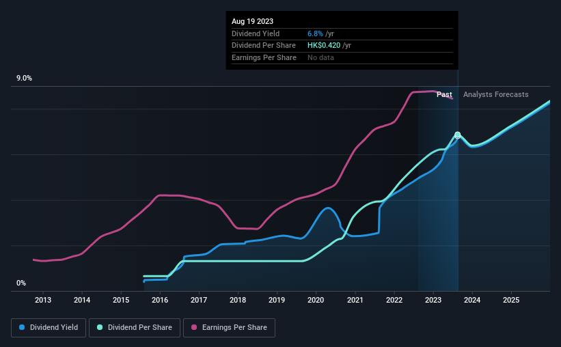Image resolution: width=561 pixels, height=347 pixels.
Task: Toggle the Earnings Per Share legend button
Action: coord(229,328)
